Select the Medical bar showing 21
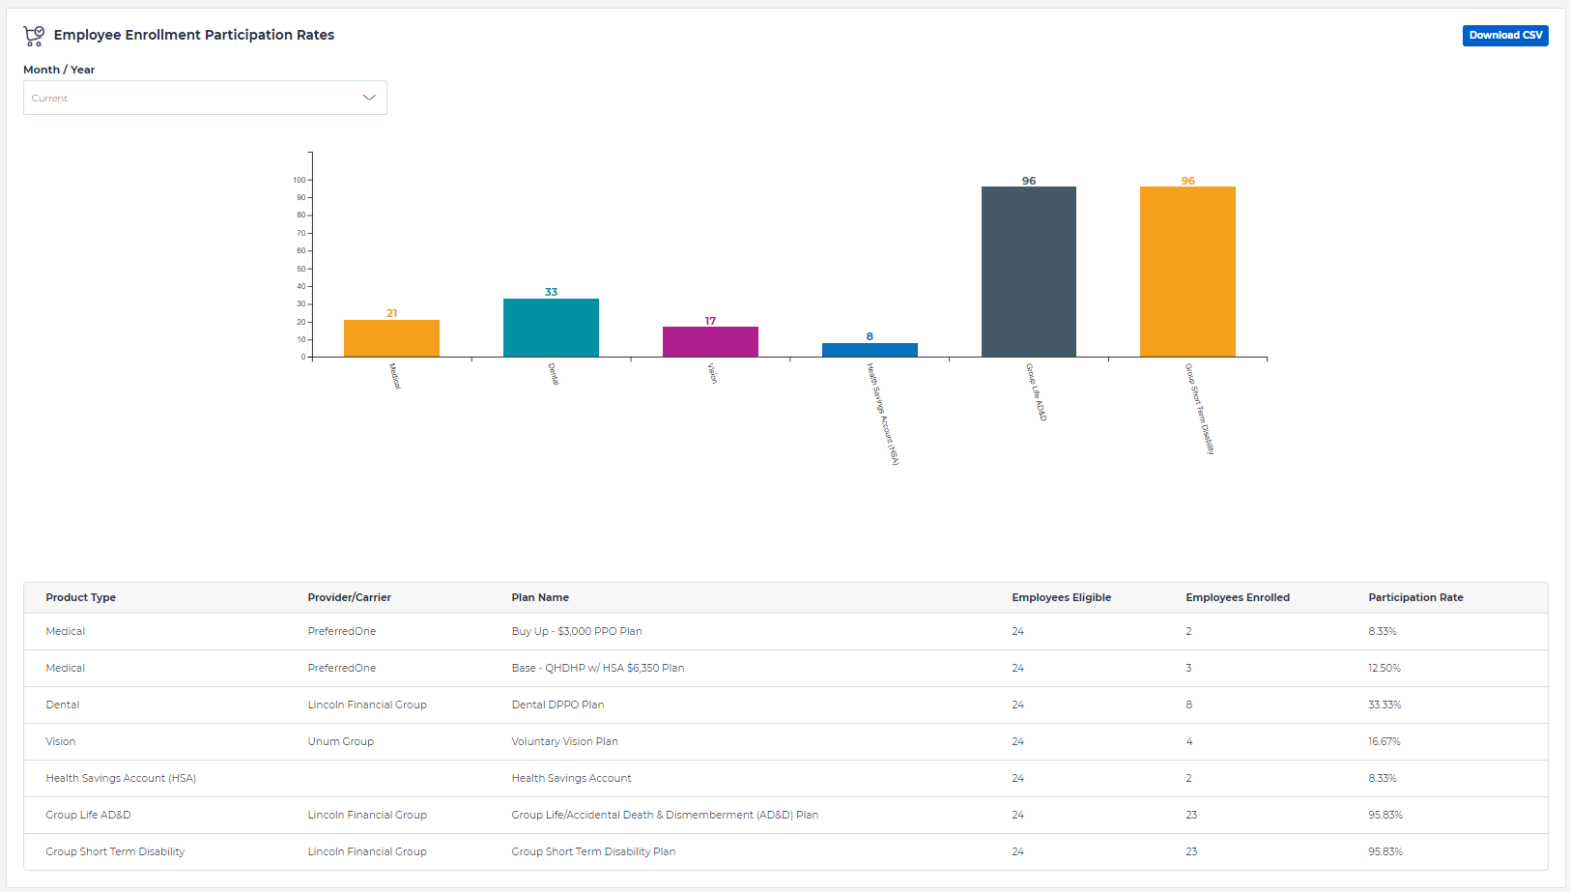 click(x=391, y=336)
